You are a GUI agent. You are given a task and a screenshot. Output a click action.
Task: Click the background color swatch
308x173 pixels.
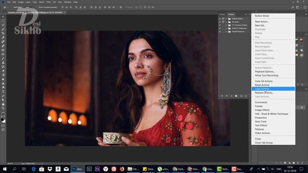pyautogui.click(x=4, y=121)
